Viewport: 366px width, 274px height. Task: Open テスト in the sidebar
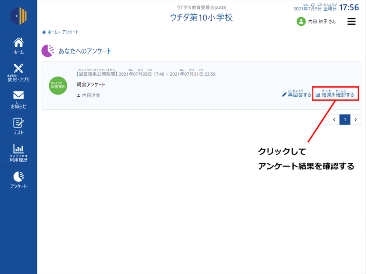[18, 126]
